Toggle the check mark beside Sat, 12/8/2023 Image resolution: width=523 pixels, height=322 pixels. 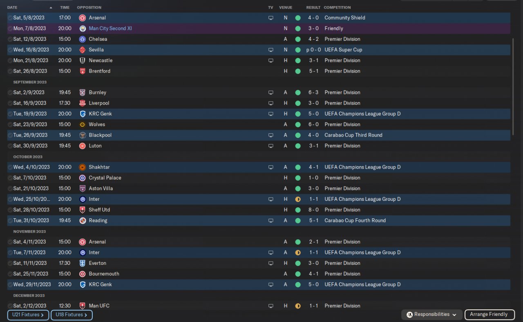(10, 39)
